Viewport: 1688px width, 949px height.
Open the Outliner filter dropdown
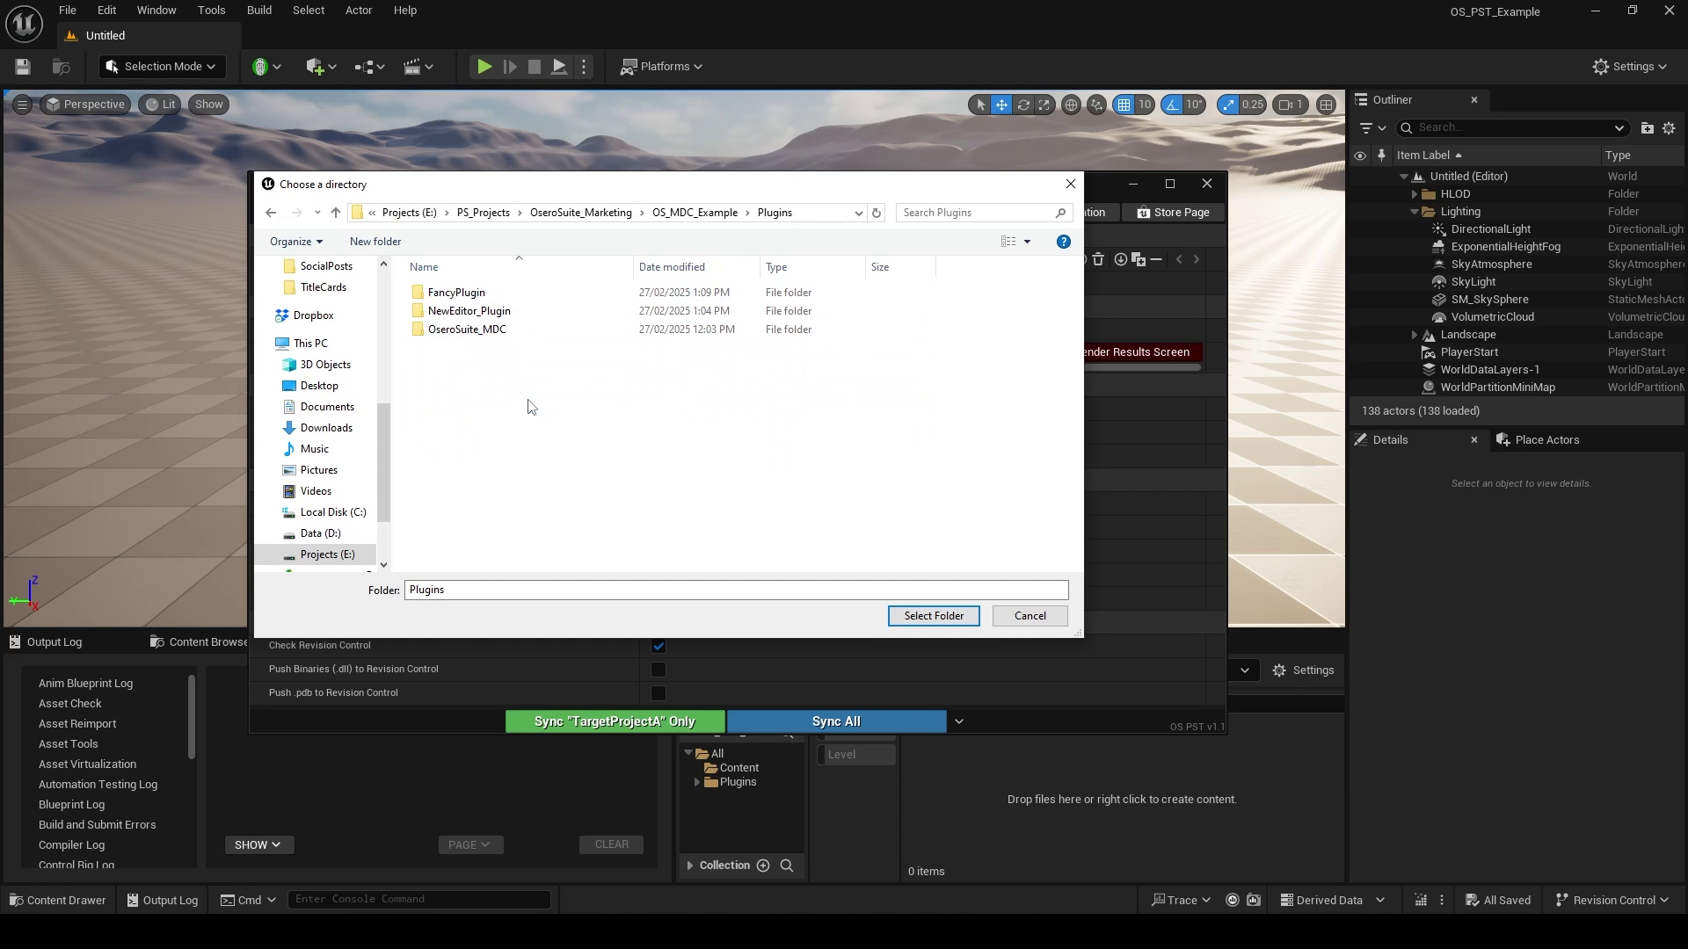coord(1371,128)
